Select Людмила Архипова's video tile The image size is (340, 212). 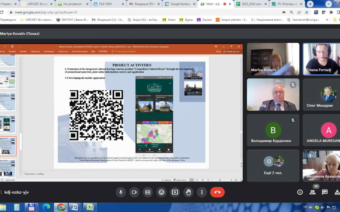321,166
